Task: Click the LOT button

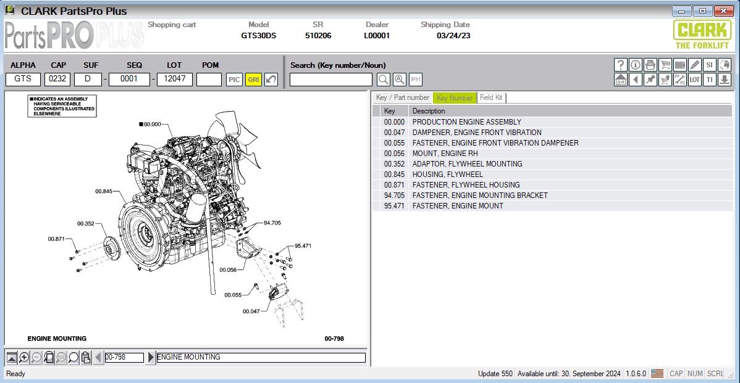Action: [694, 79]
